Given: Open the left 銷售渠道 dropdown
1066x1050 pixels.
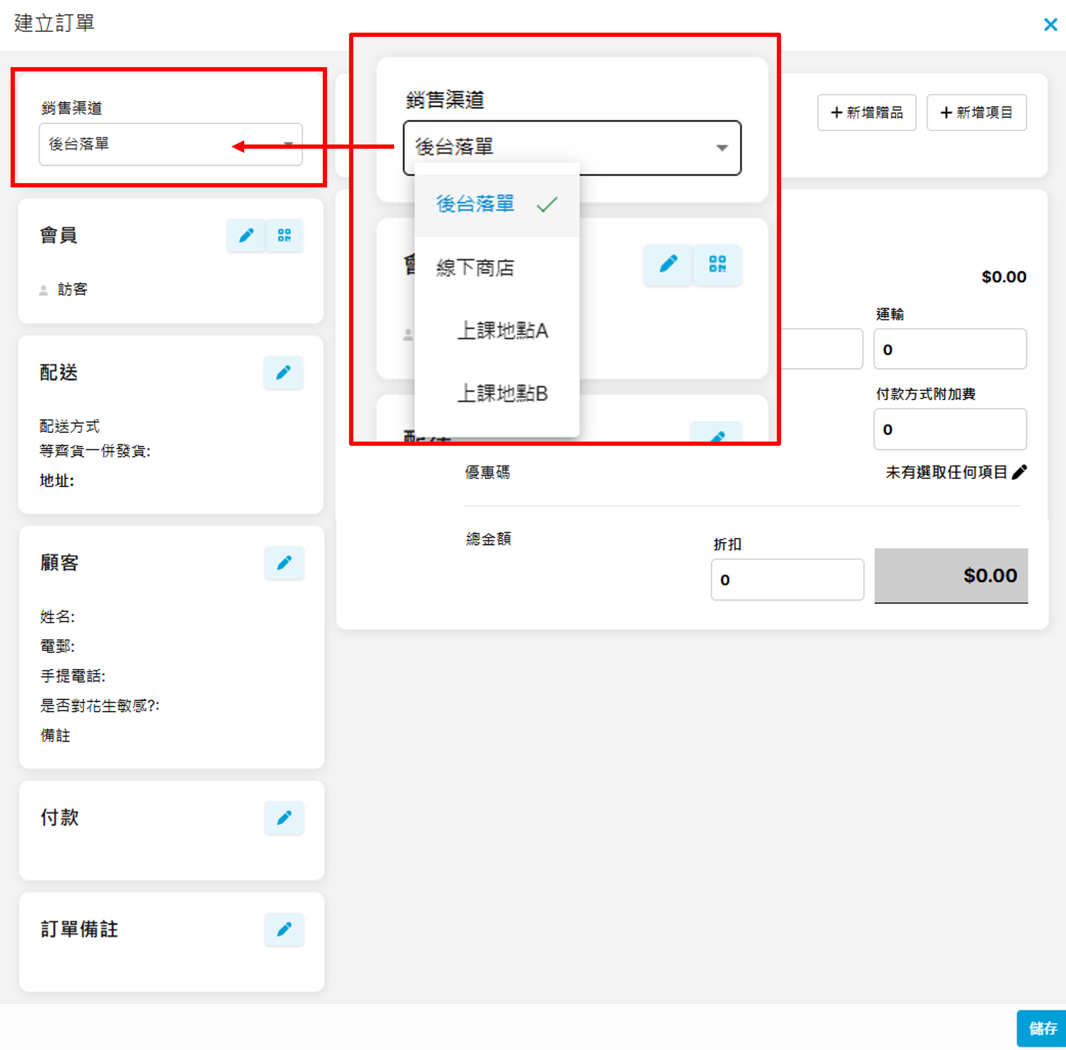Looking at the screenshot, I should pos(170,144).
